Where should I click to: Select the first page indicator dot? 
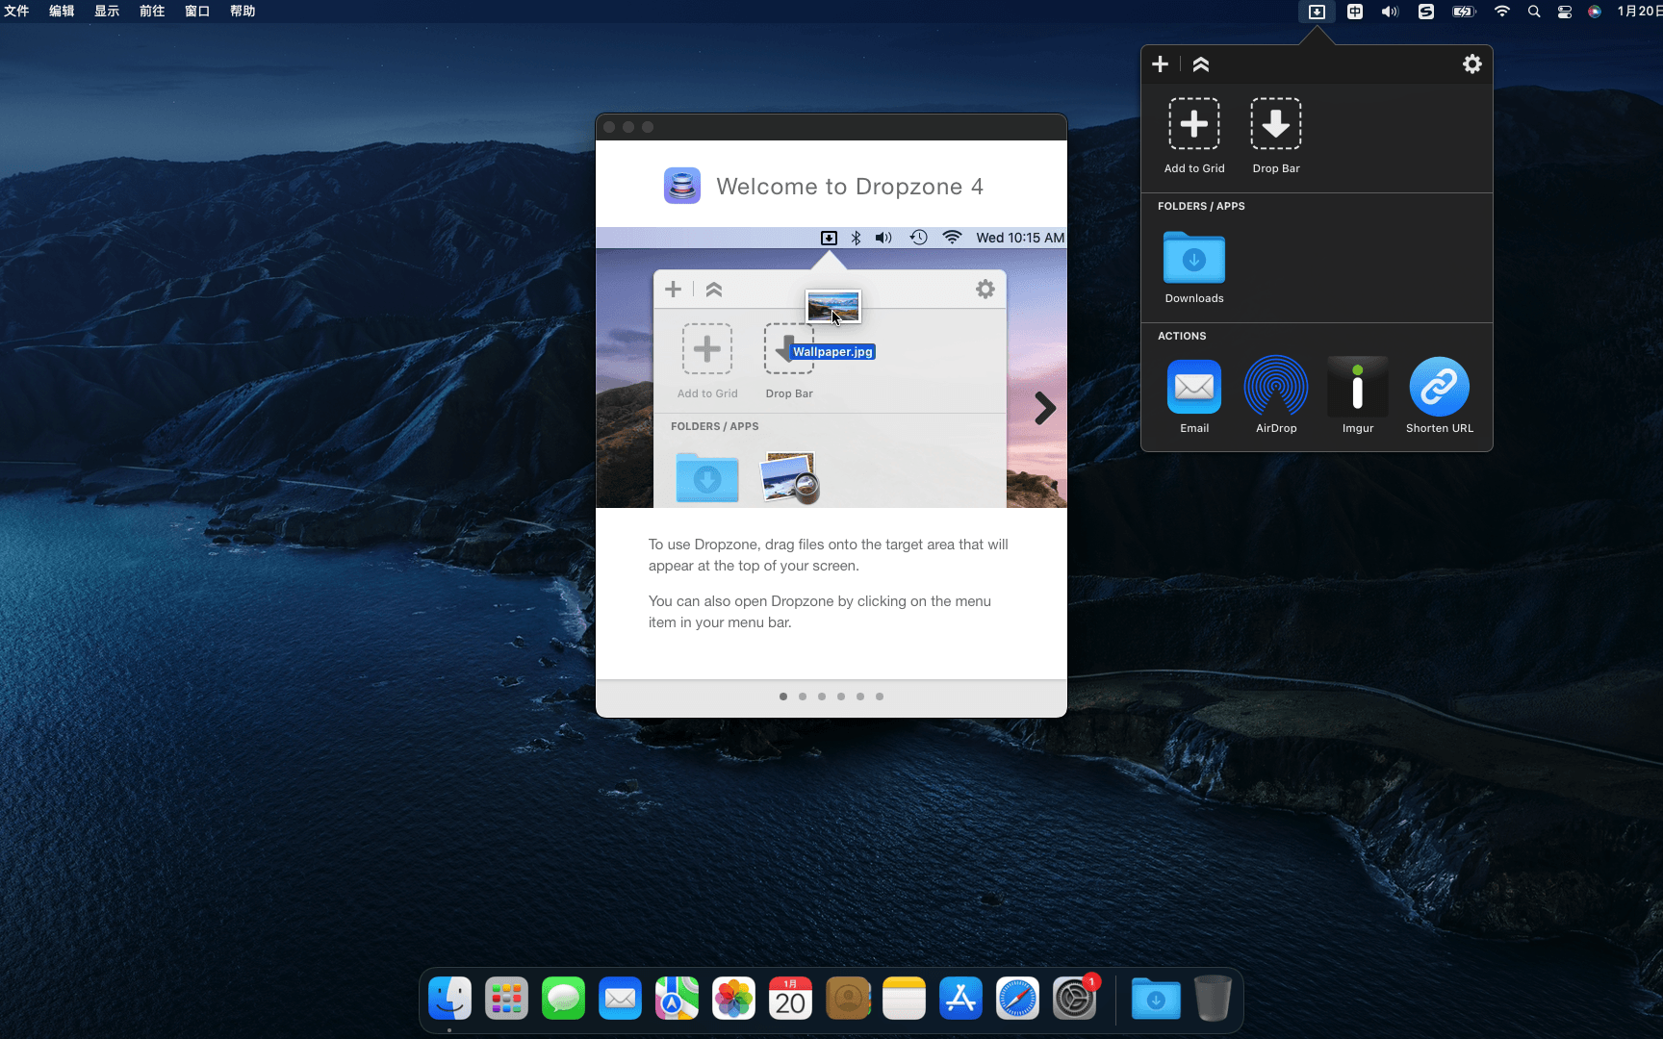pos(783,697)
